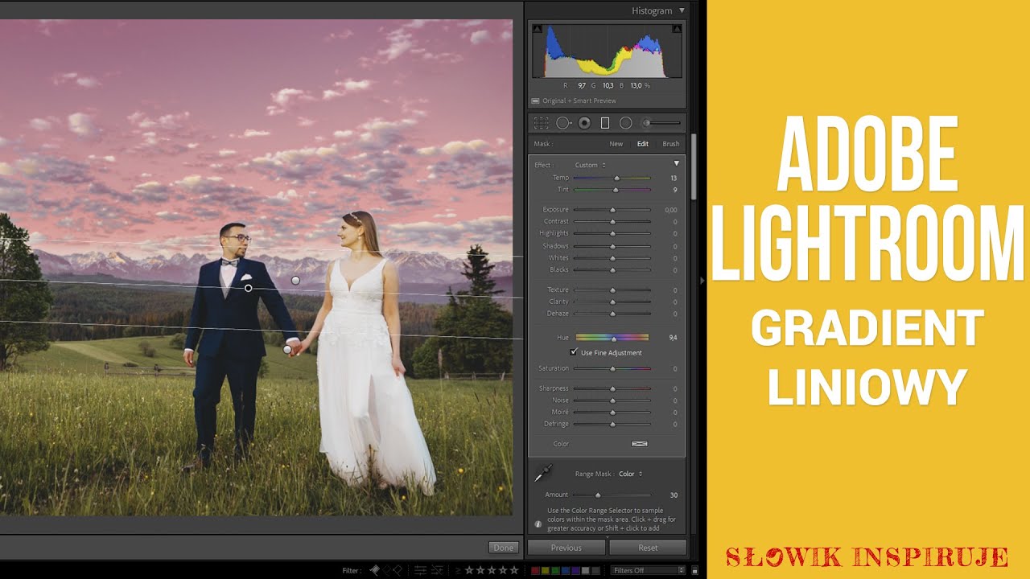The height and width of the screenshot is (579, 1030).
Task: Filter by flagged photos flag icon
Action: (x=374, y=570)
